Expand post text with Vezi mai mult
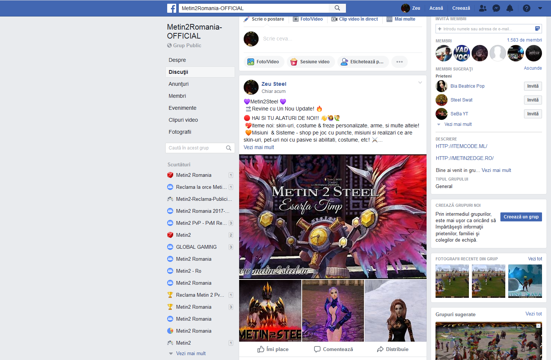Screen dimensions: 551x360 coord(259,147)
